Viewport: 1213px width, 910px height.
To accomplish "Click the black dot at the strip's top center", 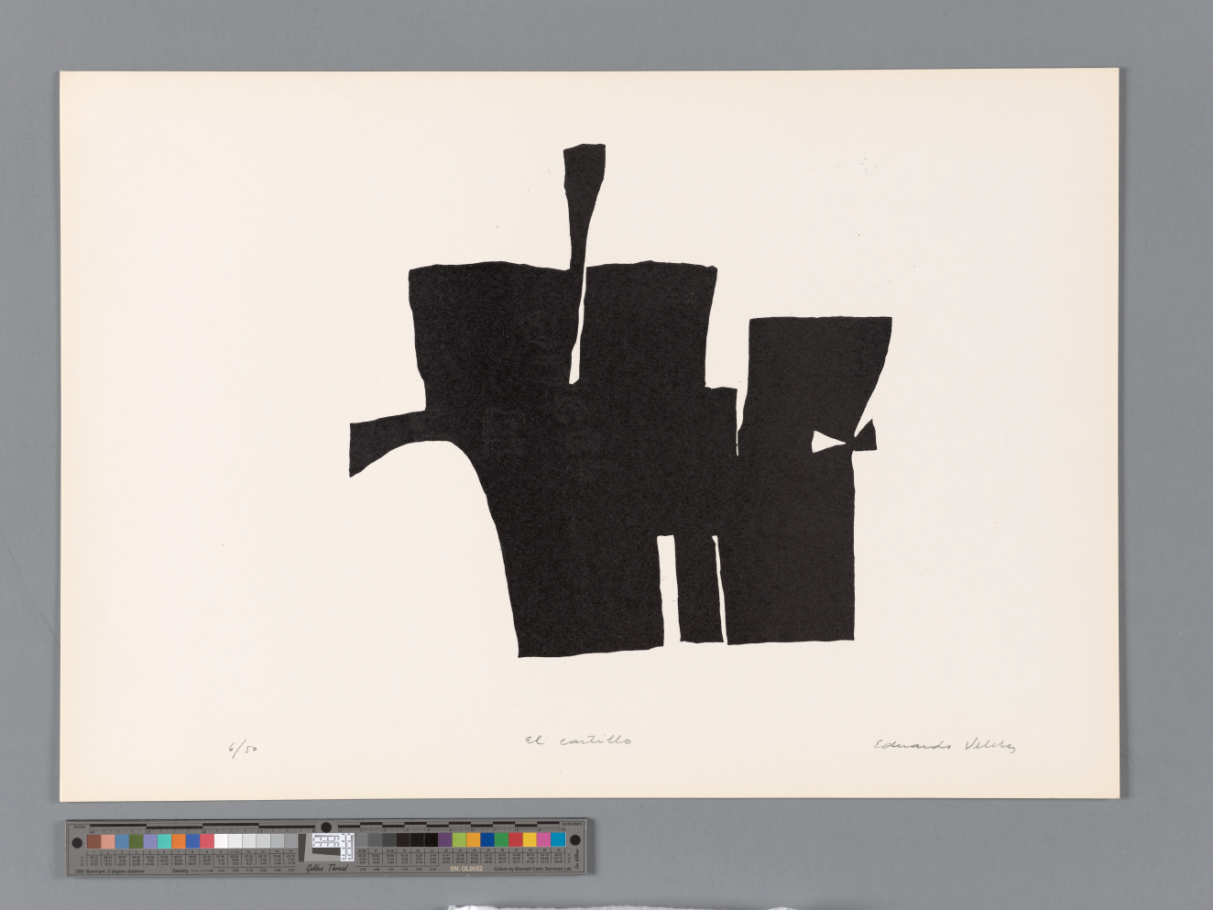I will pyautogui.click(x=325, y=827).
